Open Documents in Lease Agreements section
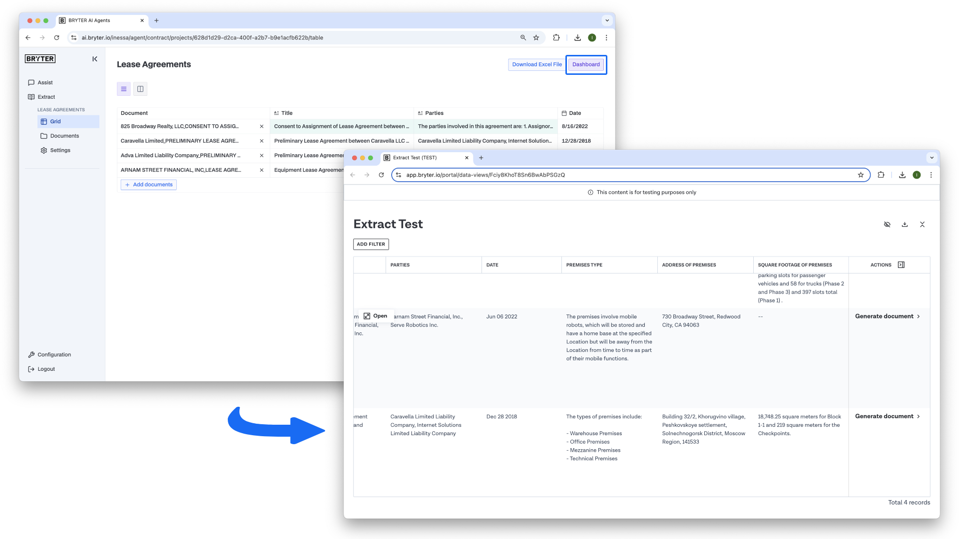Viewport: 959px width, 539px height. coord(60,136)
